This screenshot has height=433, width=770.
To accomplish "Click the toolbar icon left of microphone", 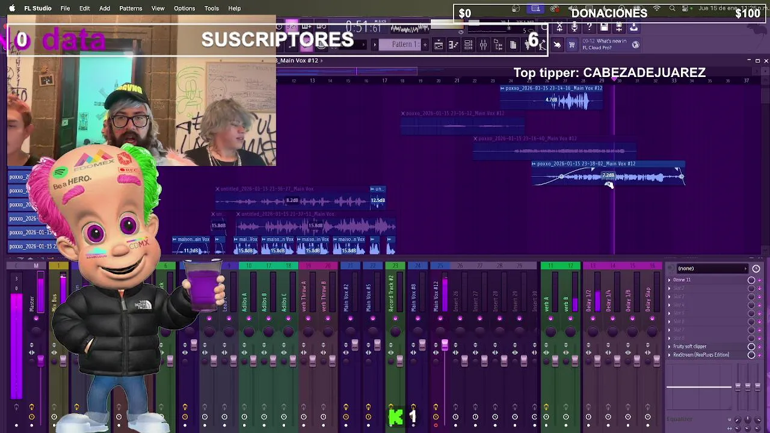I will tap(559, 27).
